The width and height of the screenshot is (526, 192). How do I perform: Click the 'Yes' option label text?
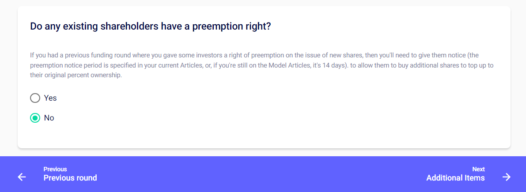point(50,98)
